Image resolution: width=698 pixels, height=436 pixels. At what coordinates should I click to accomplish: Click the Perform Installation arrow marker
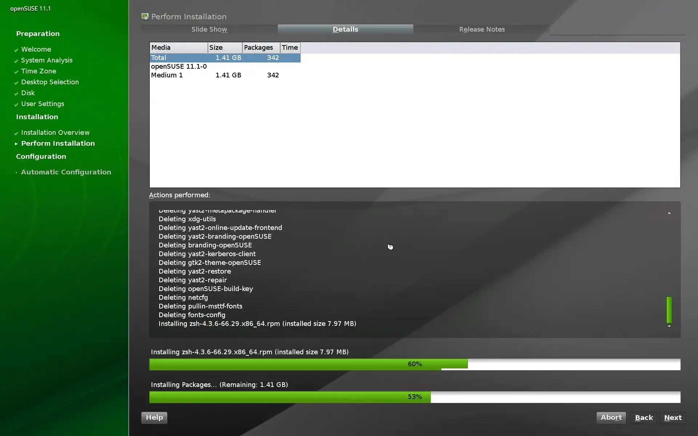16,144
